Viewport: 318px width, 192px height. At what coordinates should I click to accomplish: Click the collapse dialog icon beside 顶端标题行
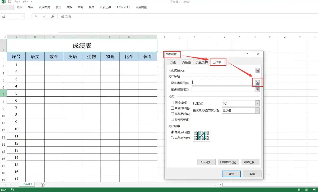pos(257,83)
